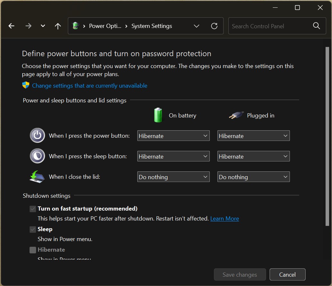Screen dimensions: 332x286
Task: Open the recent locations chevron
Action: click(x=43, y=26)
